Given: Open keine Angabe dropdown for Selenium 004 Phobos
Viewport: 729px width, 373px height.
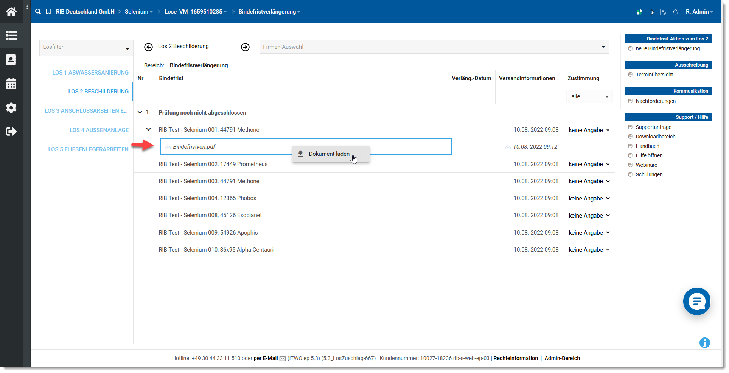Looking at the screenshot, I should pos(589,198).
